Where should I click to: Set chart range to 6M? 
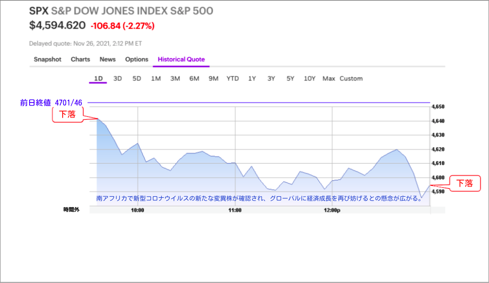tap(194, 78)
